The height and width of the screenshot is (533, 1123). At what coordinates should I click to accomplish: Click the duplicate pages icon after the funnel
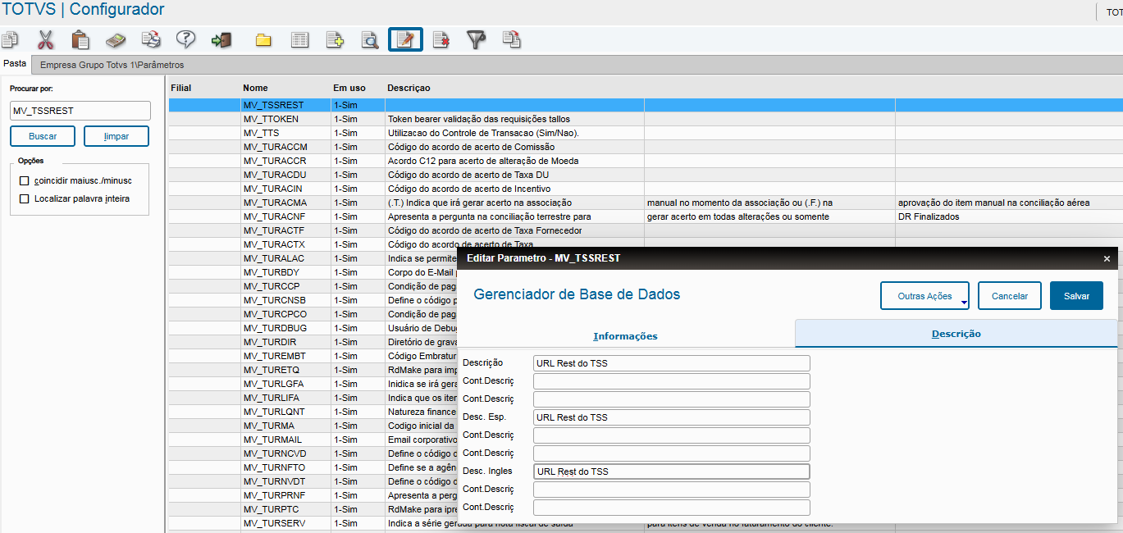click(x=512, y=39)
